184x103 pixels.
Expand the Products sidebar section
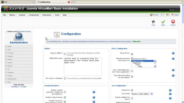tap(19, 53)
